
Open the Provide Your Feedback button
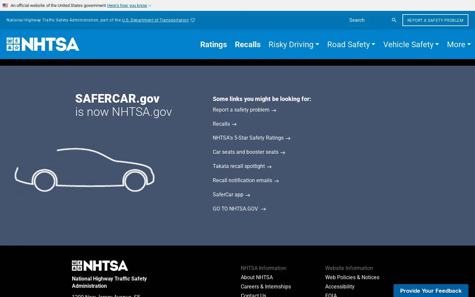[x=431, y=291]
